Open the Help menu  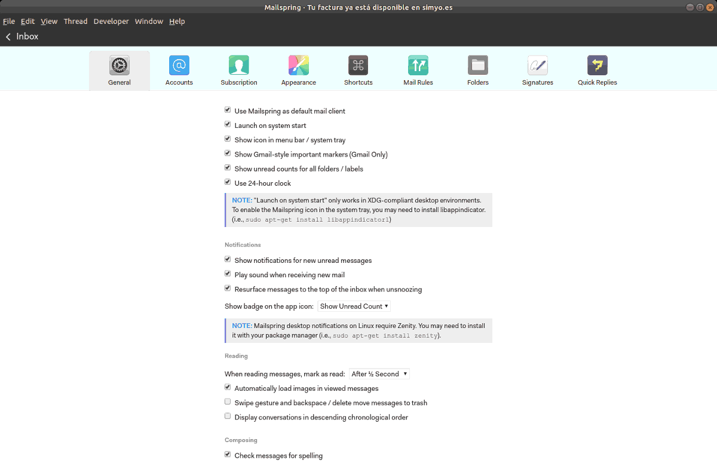pos(177,22)
